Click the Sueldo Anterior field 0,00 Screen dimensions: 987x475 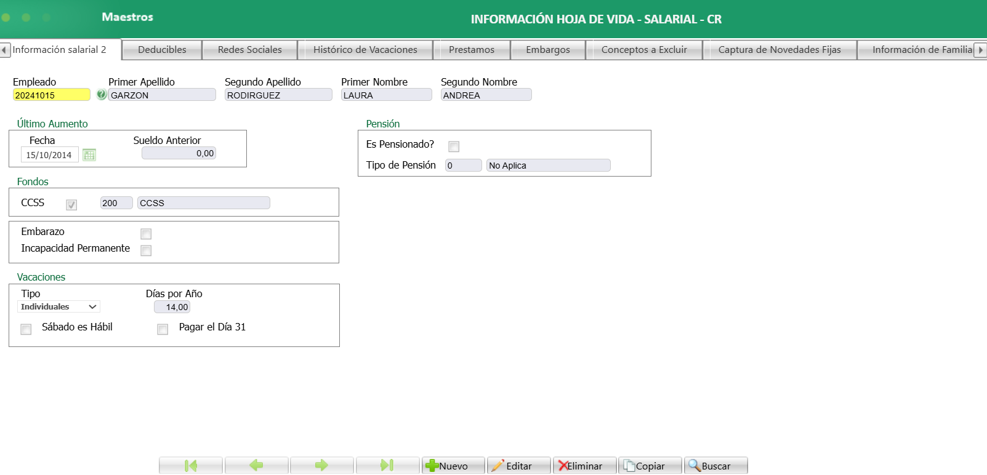click(x=179, y=153)
